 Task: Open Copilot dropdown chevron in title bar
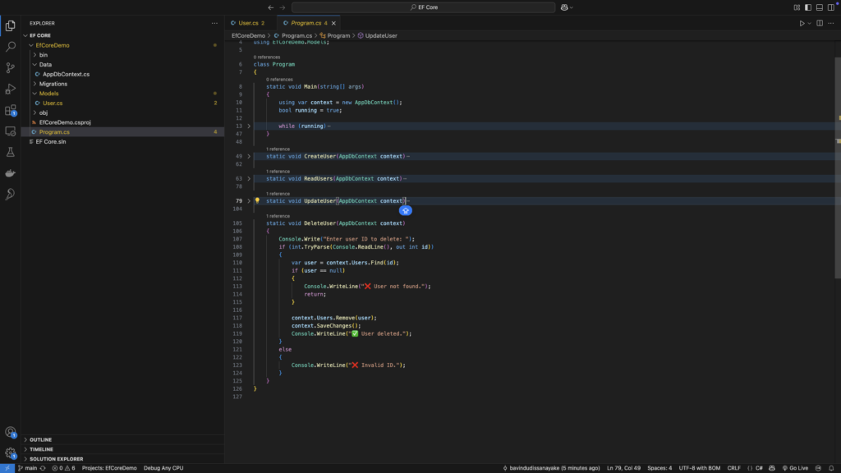(x=572, y=7)
